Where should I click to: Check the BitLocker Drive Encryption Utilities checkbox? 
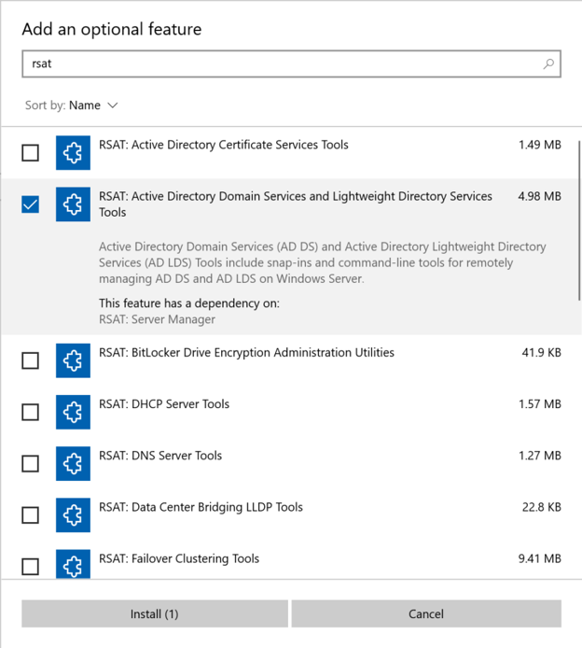(x=31, y=360)
